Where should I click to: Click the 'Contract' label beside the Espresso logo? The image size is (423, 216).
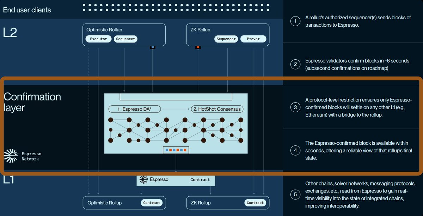click(200, 180)
